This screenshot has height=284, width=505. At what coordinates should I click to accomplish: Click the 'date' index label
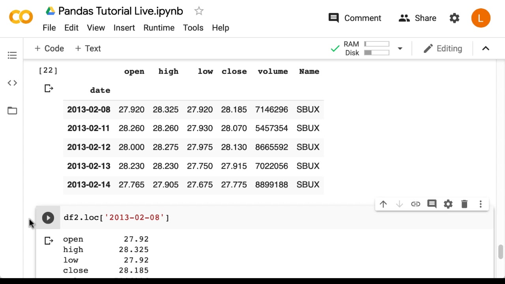point(100,90)
